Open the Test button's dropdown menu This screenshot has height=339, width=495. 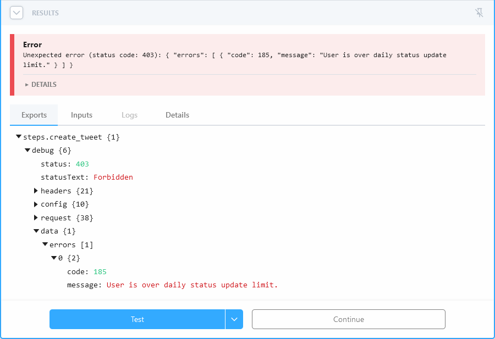pos(235,319)
